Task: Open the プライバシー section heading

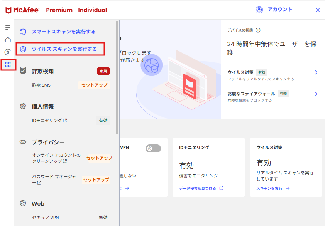Action: [x=48, y=142]
